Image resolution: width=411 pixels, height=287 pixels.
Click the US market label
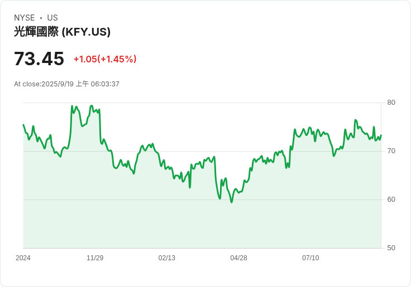(52, 18)
